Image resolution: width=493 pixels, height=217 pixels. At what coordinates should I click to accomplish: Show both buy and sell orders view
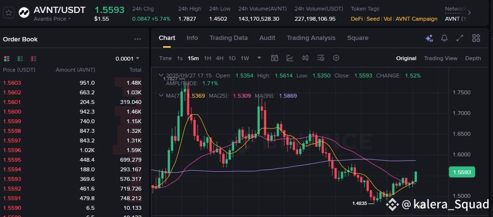click(7, 59)
